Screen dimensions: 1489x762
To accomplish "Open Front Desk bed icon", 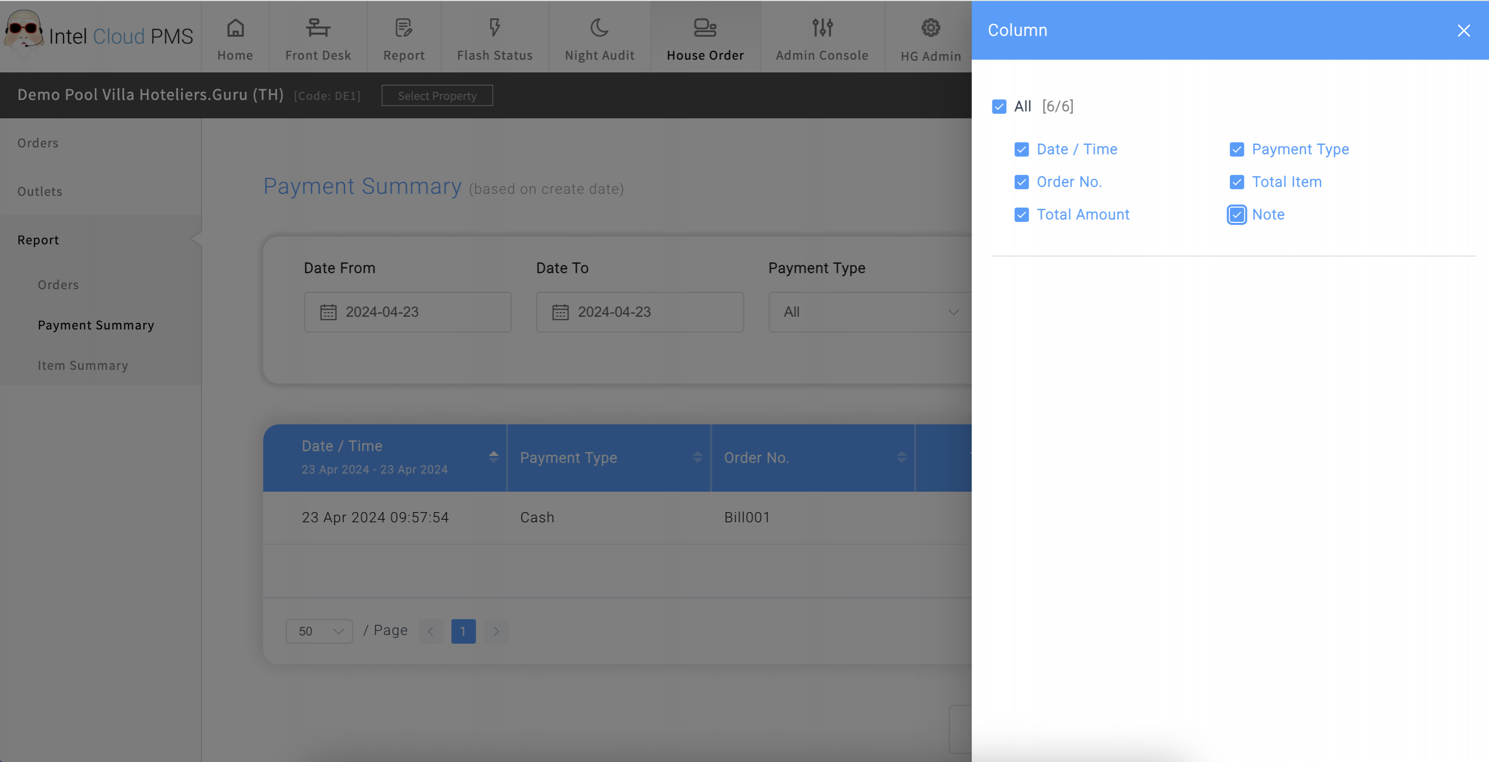I will (318, 28).
